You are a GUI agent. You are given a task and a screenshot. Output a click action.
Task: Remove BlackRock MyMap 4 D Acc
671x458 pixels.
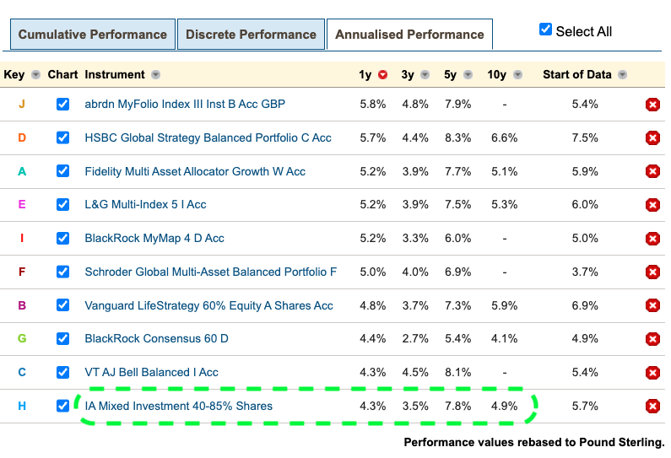pos(652,239)
